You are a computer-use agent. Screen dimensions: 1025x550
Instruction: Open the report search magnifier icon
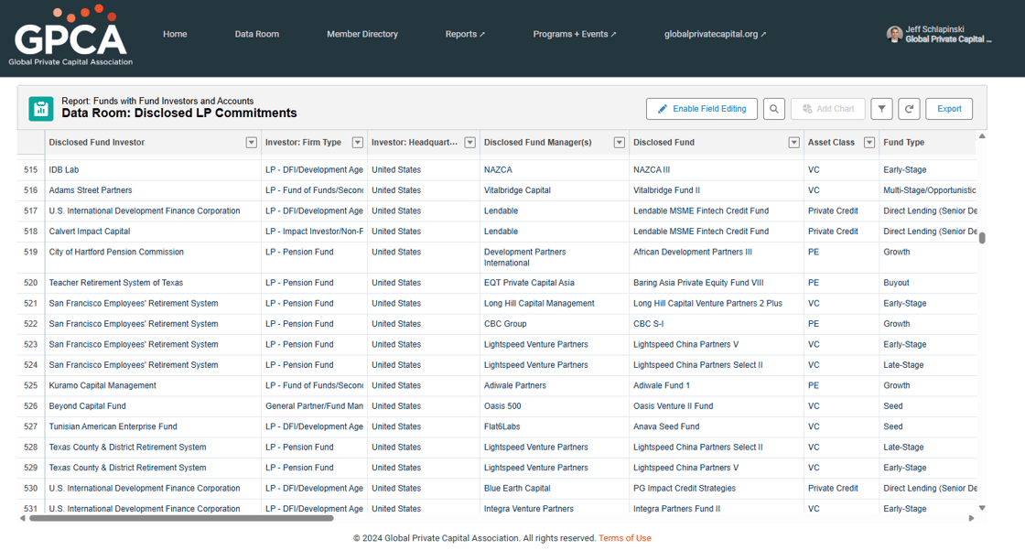click(x=774, y=109)
